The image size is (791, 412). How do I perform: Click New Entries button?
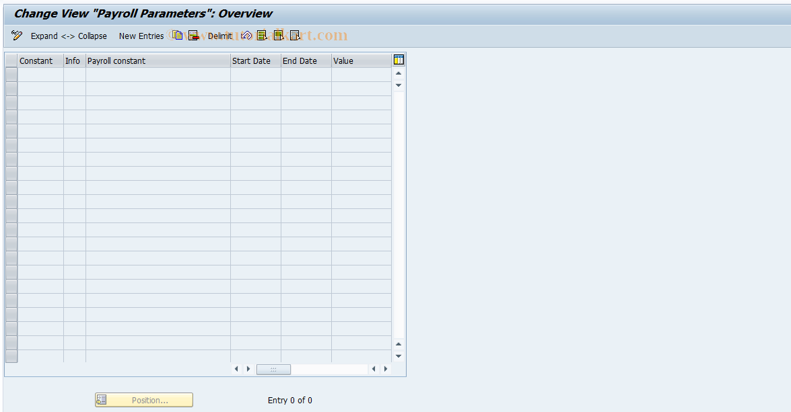pyautogui.click(x=141, y=36)
